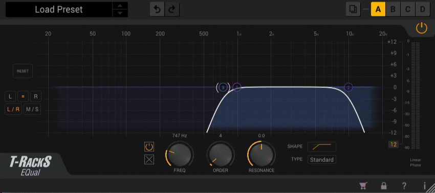Click the output level meter
Image resolution: width=435 pixels, height=193 pixels.
pyautogui.click(x=416, y=95)
